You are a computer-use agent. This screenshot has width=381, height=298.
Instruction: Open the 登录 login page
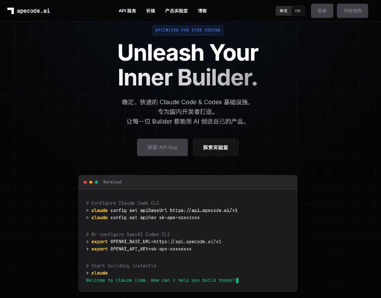click(322, 10)
